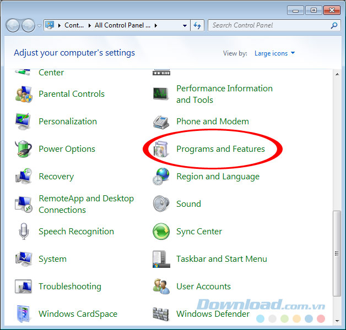The height and width of the screenshot is (330, 346).
Task: Open the Phone and Modem link
Action: [213, 122]
